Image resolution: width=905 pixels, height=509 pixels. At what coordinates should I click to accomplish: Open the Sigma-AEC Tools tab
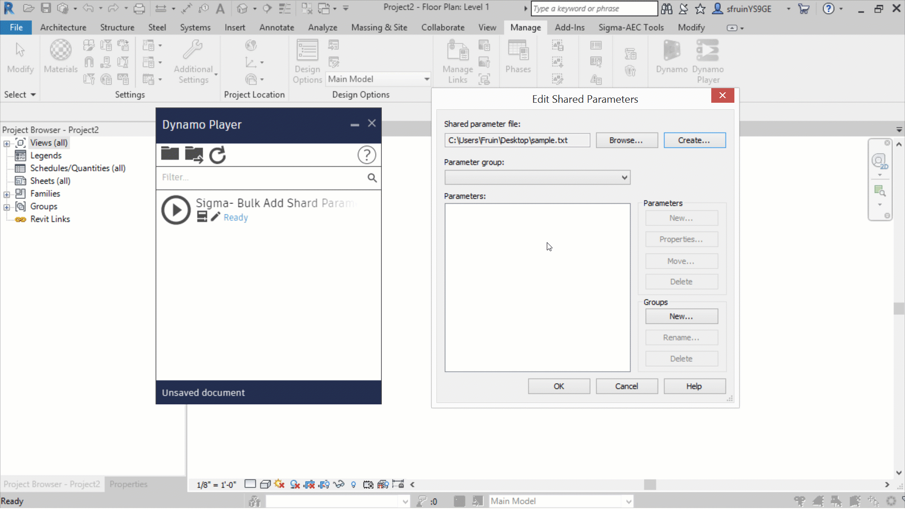pos(631,27)
